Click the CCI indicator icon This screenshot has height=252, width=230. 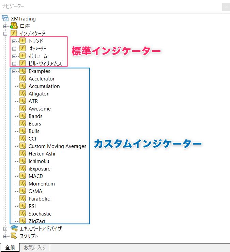22,138
